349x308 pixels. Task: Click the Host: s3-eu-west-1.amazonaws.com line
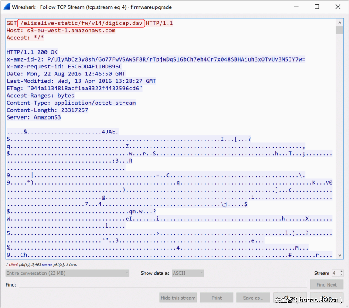tap(61, 31)
